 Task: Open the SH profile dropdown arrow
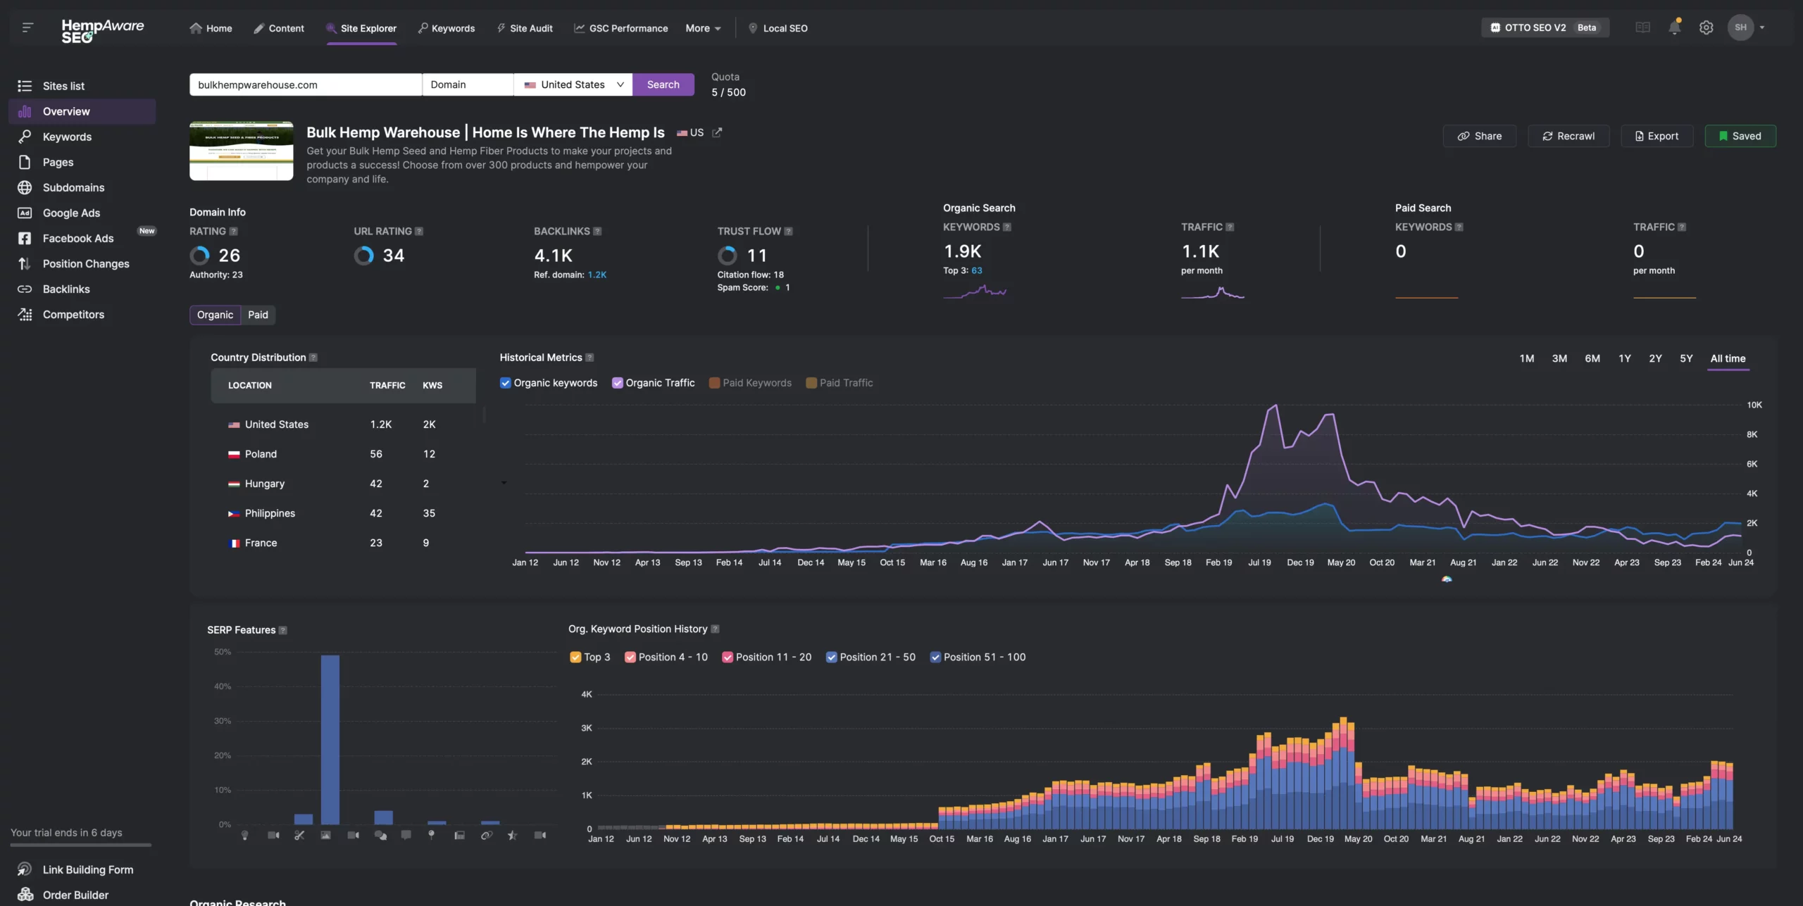[1762, 27]
